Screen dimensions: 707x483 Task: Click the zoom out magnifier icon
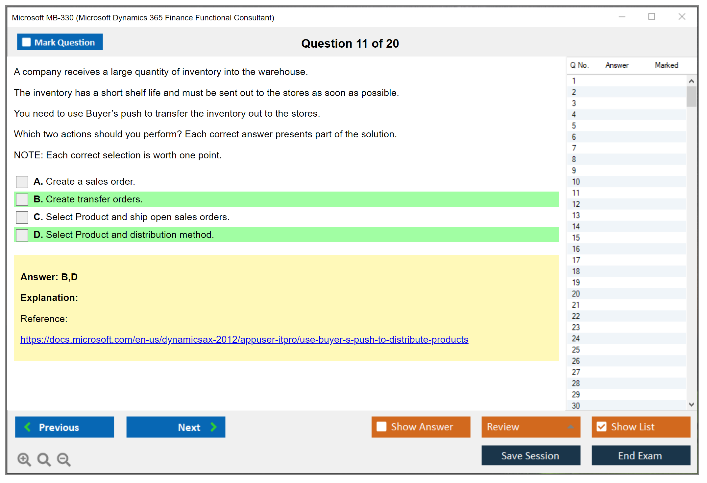64,459
